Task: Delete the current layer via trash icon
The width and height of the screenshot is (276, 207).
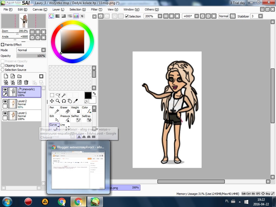Action: (x=26, y=82)
